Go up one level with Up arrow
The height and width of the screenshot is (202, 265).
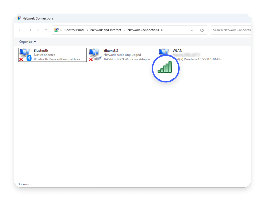point(46,30)
